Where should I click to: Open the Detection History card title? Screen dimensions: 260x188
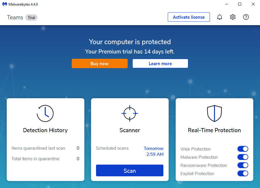click(x=45, y=130)
